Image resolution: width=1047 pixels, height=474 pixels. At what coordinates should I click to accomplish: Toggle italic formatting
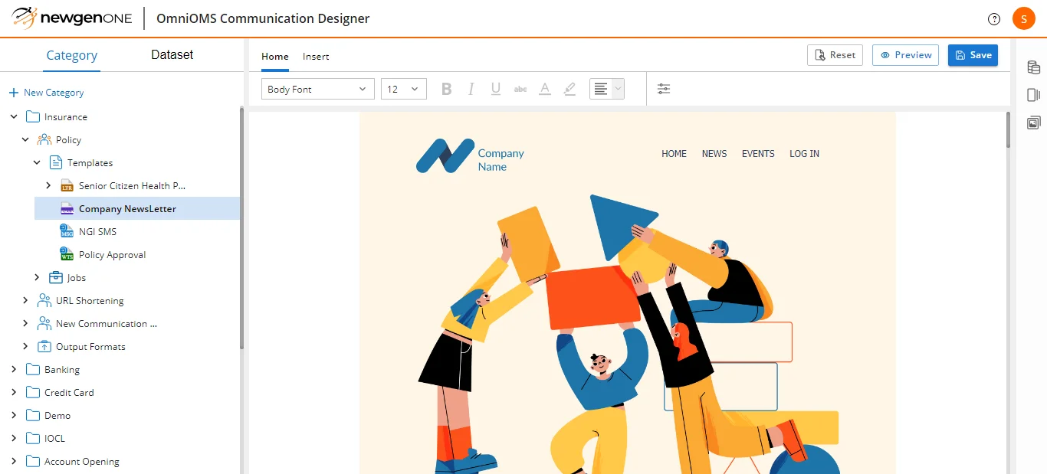(x=471, y=90)
